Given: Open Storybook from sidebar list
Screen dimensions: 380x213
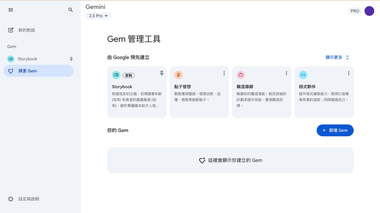Looking at the screenshot, I should click(39, 59).
